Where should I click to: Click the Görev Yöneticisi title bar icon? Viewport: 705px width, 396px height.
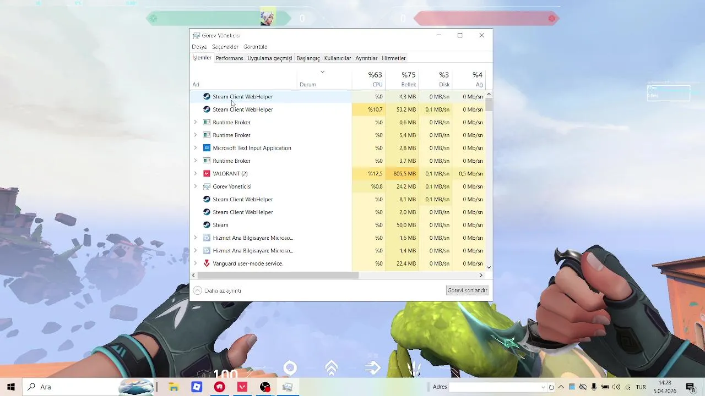196,35
